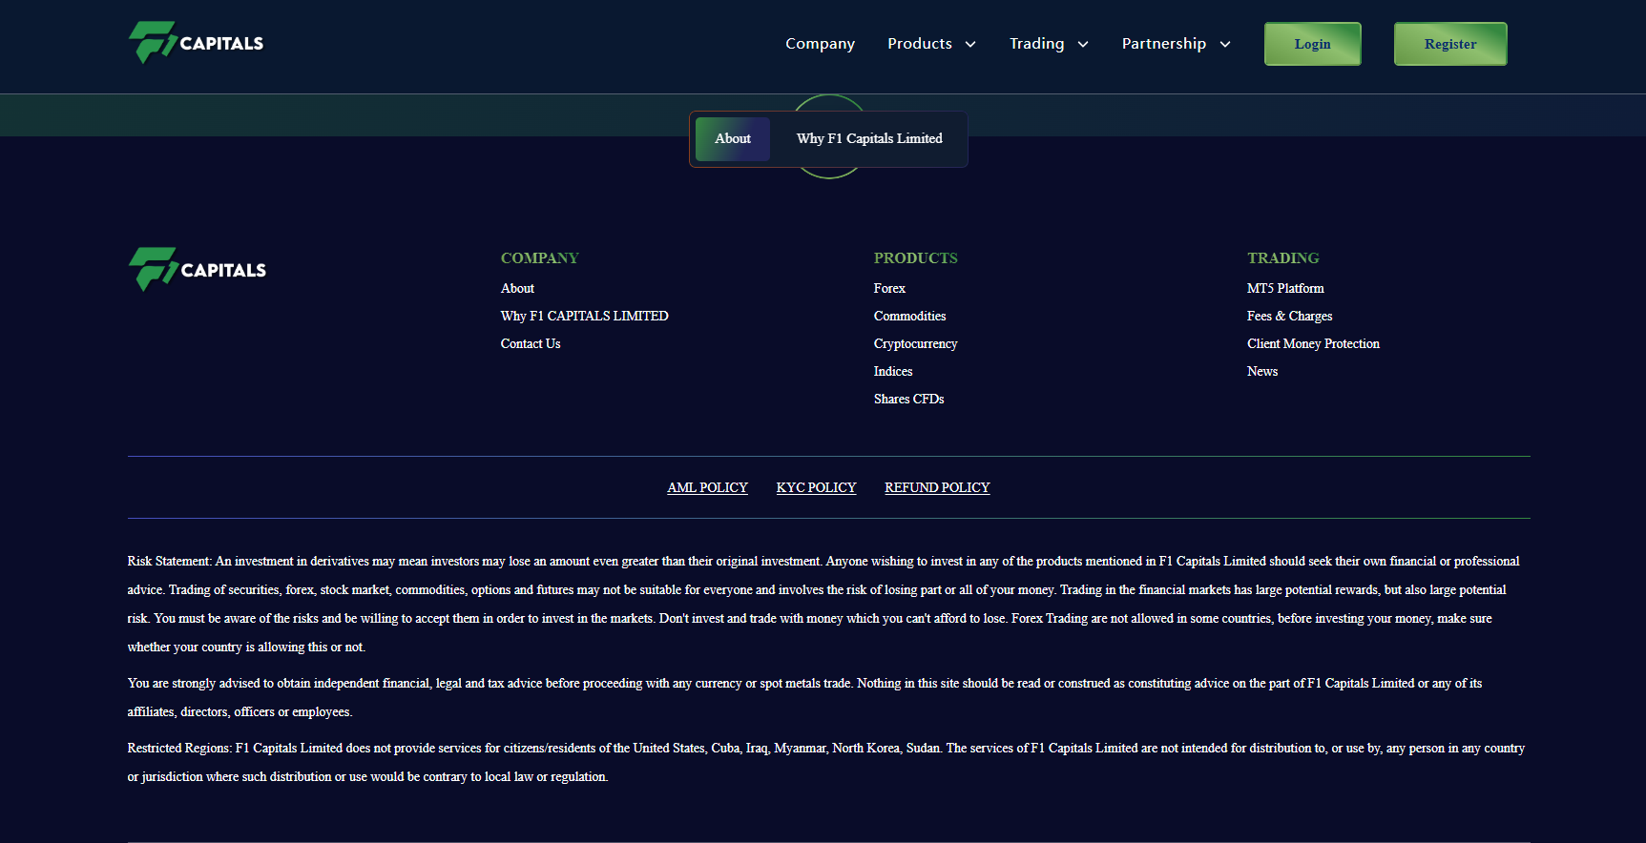Click the PRODUCTS footer heading
Image resolution: width=1646 pixels, height=843 pixels.
(x=916, y=258)
